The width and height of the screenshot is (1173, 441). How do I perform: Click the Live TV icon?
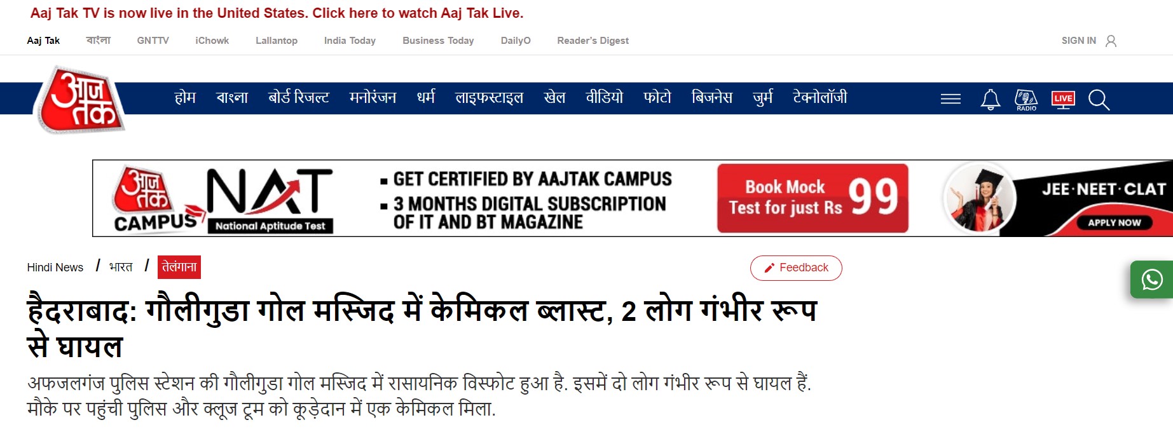[1063, 100]
